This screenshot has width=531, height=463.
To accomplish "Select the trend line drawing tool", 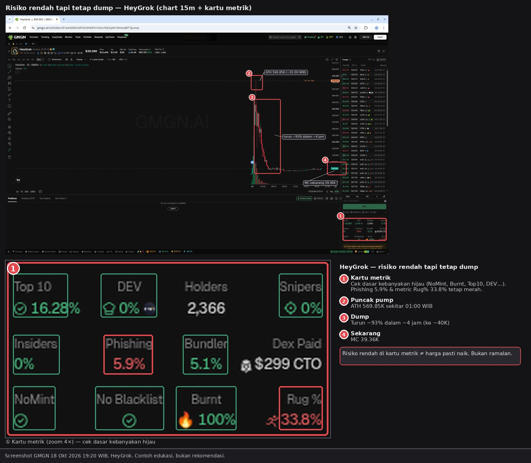I will click(9, 72).
